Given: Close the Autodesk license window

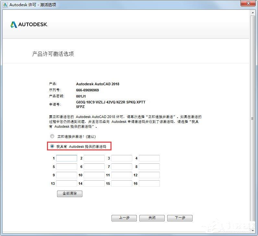Looking at the screenshot, I should (248, 3).
